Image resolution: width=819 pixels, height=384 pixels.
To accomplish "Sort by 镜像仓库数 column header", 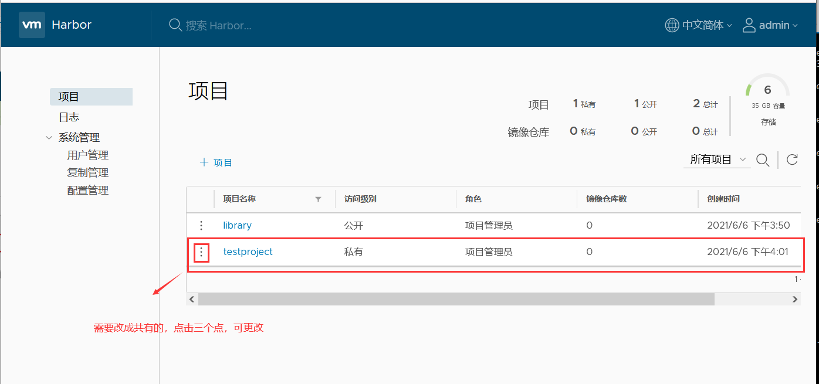I will click(607, 199).
